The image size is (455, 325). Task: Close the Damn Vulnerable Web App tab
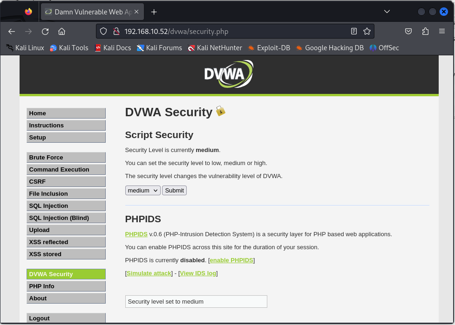click(x=136, y=12)
